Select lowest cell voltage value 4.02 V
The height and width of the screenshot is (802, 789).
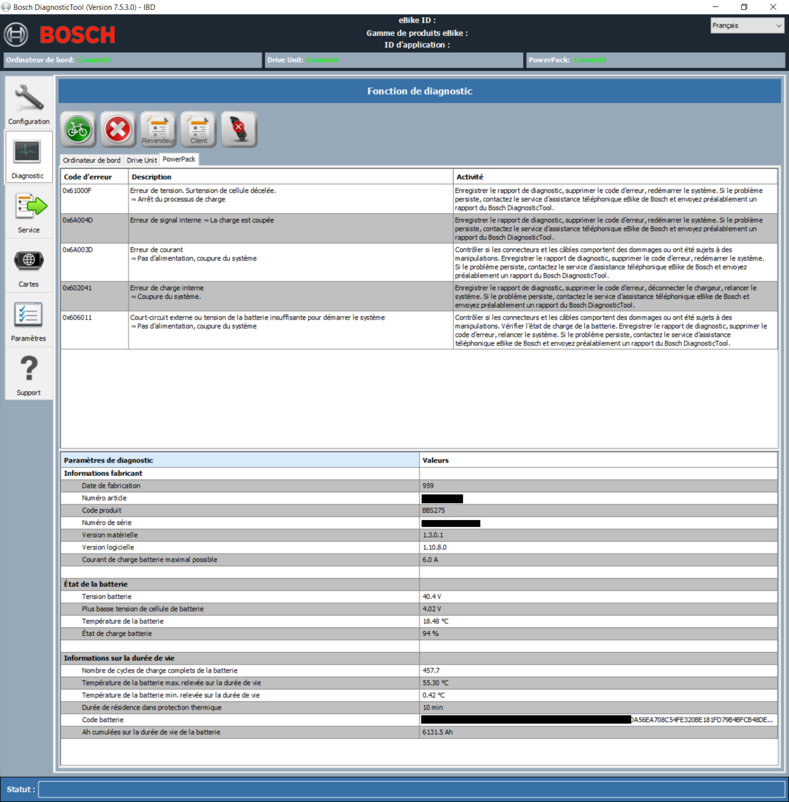[x=432, y=609]
